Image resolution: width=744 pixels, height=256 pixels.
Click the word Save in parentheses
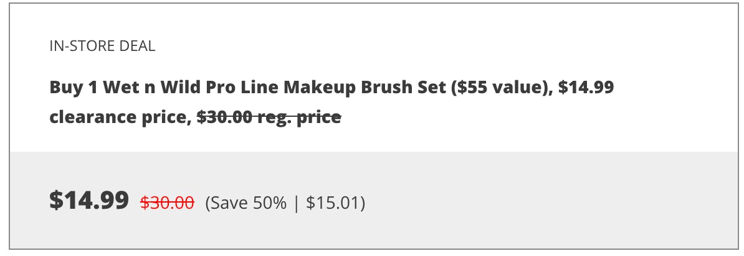pyautogui.click(x=229, y=203)
